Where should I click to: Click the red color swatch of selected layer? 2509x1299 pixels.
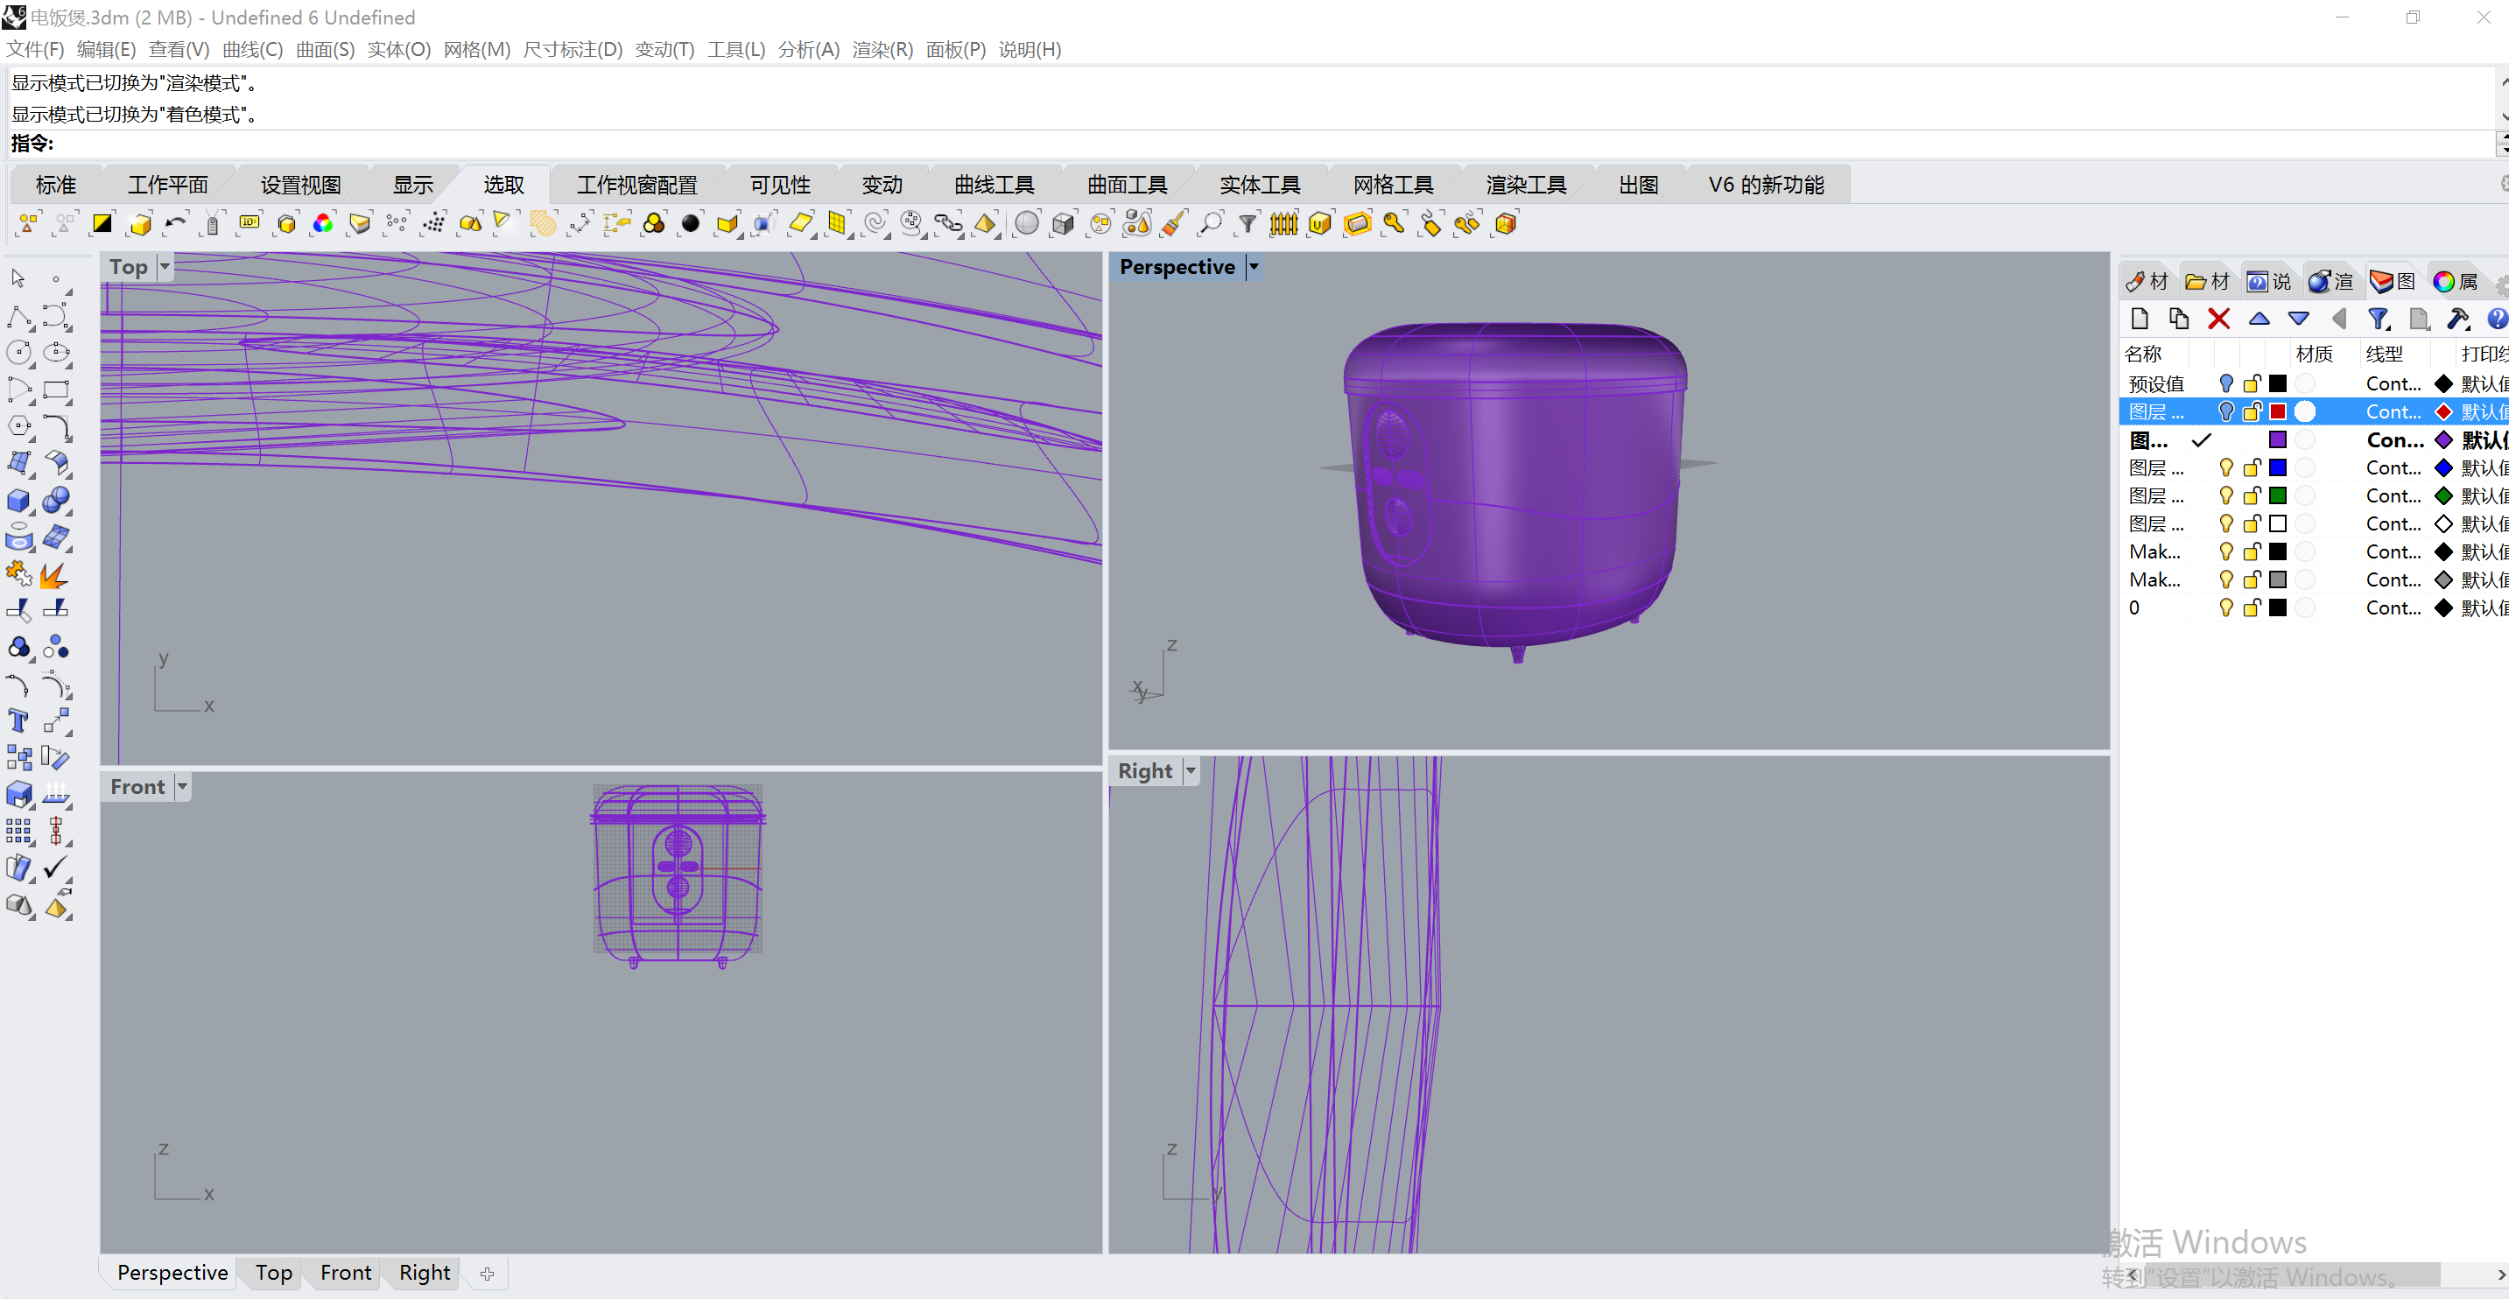click(2277, 412)
